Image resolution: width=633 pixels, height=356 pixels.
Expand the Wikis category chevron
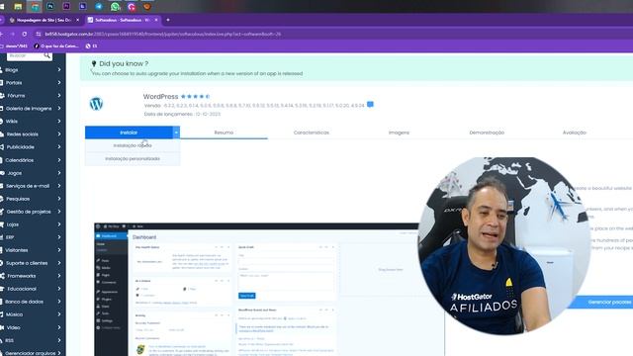pyautogui.click(x=59, y=121)
